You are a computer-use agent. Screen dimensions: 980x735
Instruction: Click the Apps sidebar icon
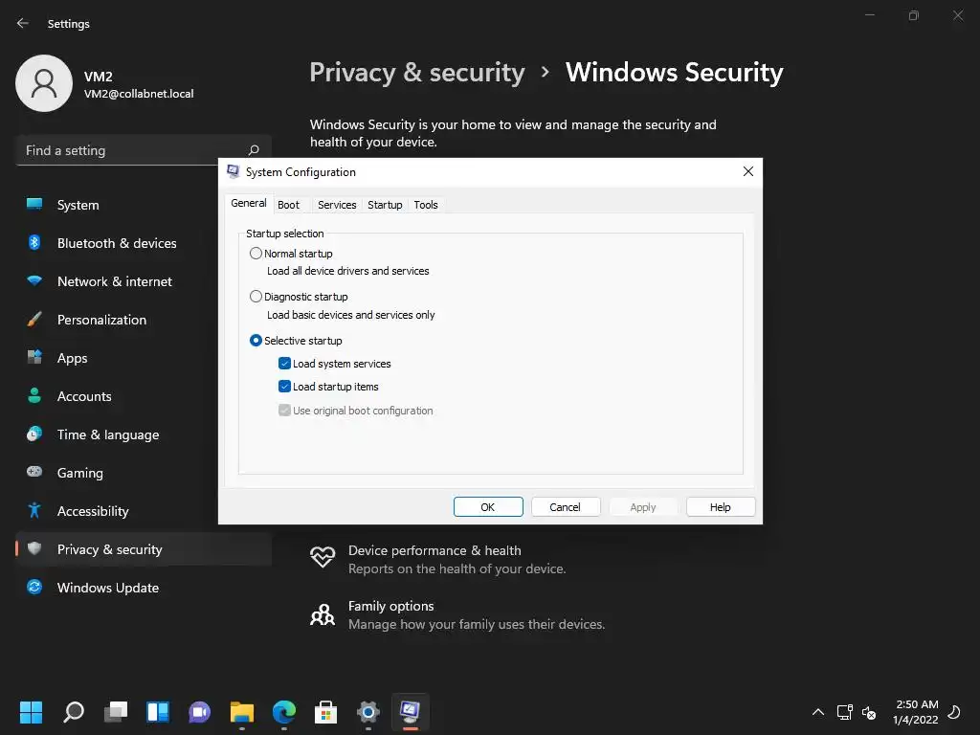34,358
